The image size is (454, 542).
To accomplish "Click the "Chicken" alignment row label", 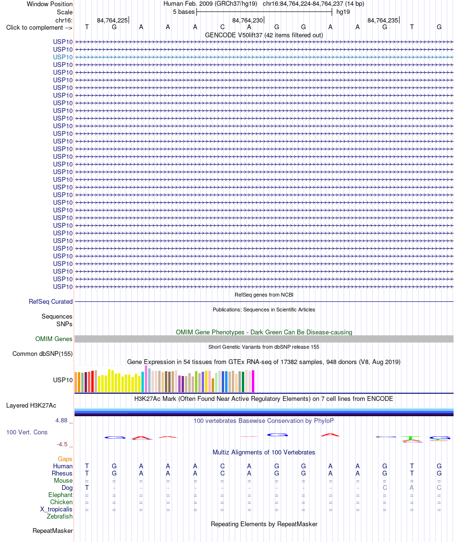I will 62,502.
